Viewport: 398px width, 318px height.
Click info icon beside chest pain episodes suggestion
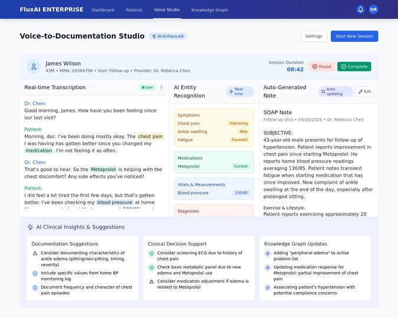35,287
